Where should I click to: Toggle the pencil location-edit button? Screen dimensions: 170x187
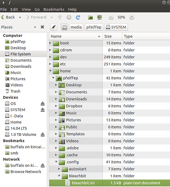pyautogui.click(x=54, y=27)
